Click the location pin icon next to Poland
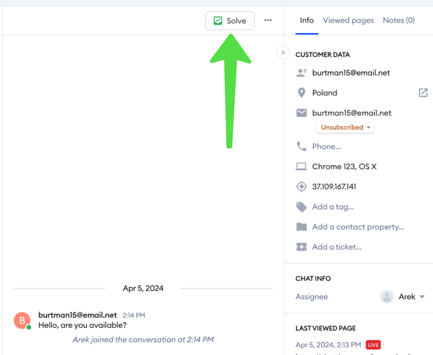This screenshot has width=433, height=355. [302, 92]
